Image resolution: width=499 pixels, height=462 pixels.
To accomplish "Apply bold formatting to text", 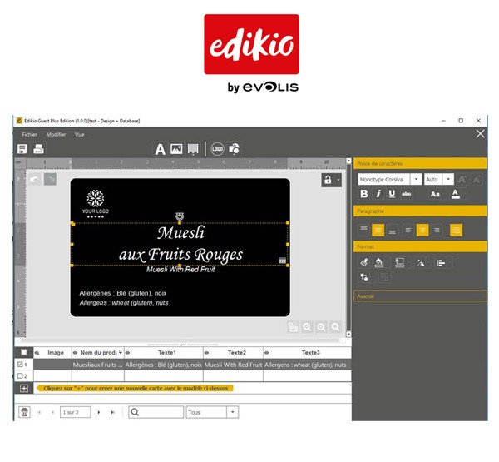I will point(363,194).
